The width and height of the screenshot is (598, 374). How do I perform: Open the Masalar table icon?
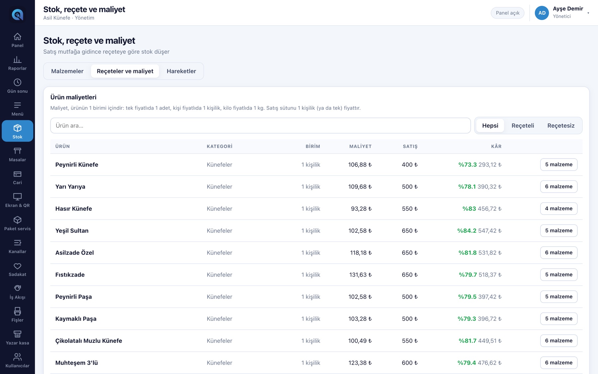[x=17, y=151]
